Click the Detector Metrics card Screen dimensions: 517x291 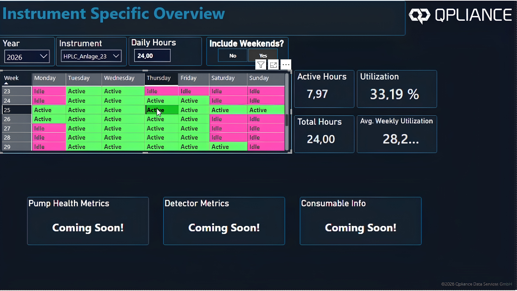coord(224,221)
